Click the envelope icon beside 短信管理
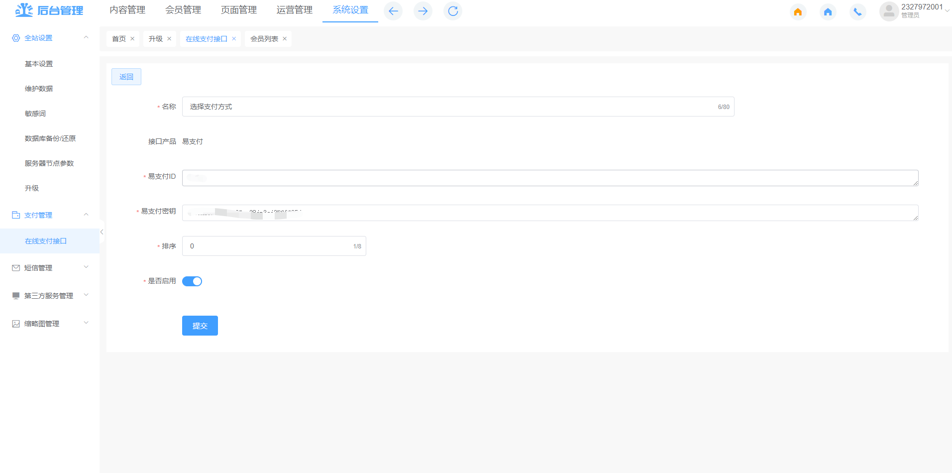Screen dimensions: 952x473 pos(16,268)
